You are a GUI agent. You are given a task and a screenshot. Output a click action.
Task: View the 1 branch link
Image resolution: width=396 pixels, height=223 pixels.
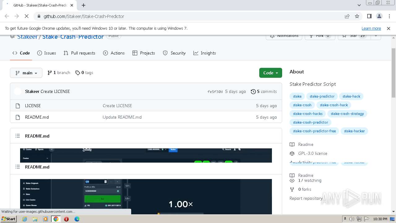(x=59, y=73)
